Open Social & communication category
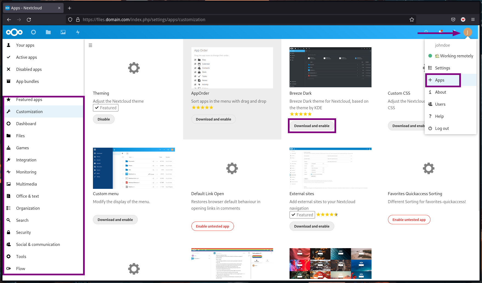The width and height of the screenshot is (482, 283). point(43,245)
